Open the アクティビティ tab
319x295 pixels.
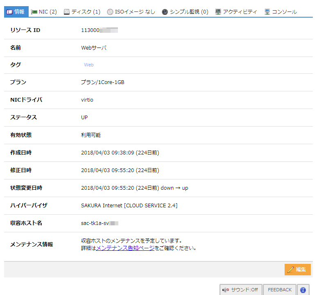coord(240,12)
